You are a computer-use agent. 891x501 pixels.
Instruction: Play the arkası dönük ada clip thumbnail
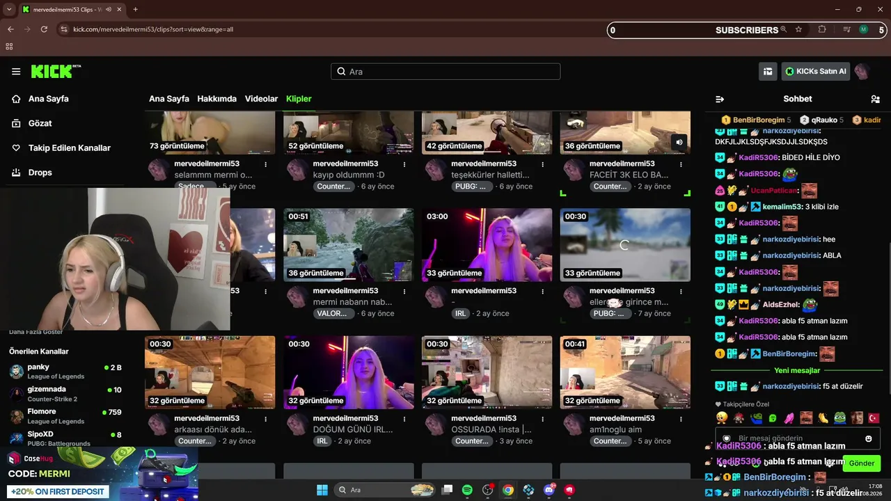[x=210, y=372]
